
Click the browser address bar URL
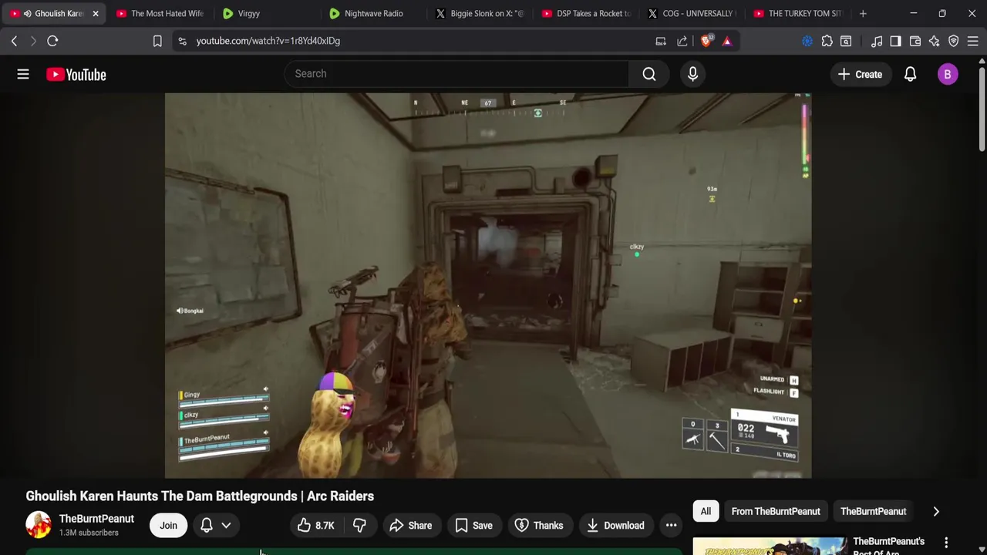coord(268,41)
